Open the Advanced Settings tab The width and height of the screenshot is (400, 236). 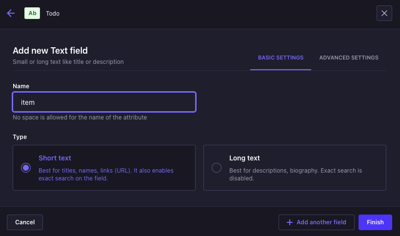tap(349, 58)
